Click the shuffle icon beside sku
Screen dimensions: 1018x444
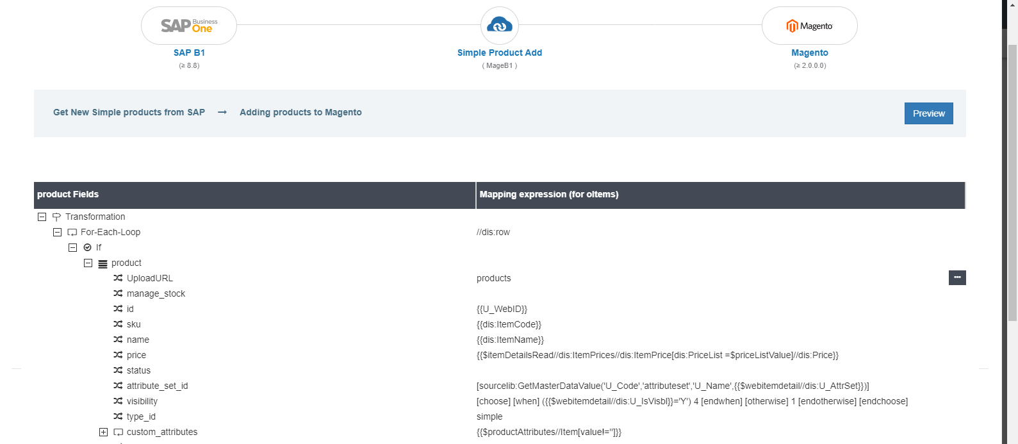[x=118, y=324]
